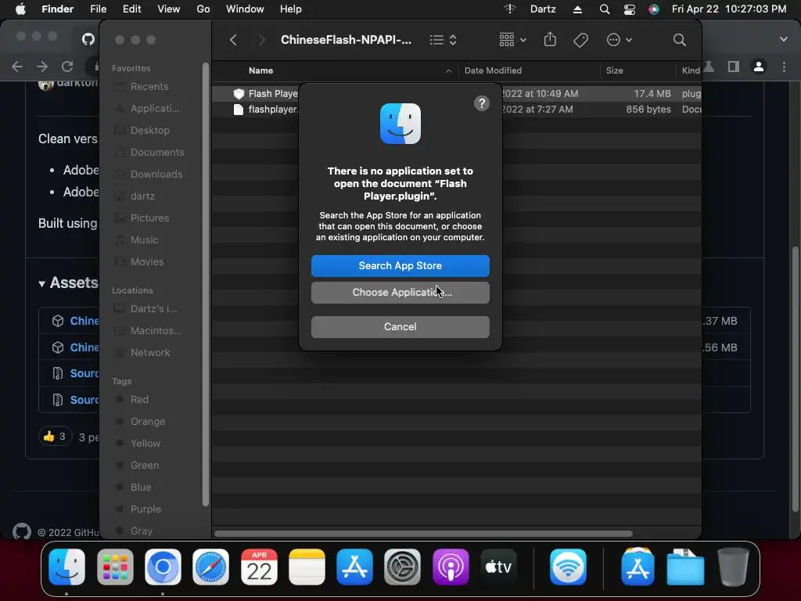Open the Finder action menu (ellipsis)
This screenshot has width=801, height=601.
coord(620,40)
